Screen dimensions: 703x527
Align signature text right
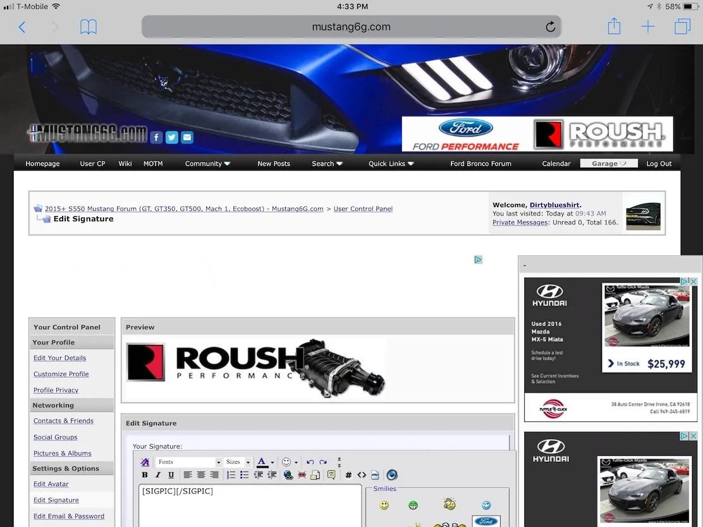214,475
